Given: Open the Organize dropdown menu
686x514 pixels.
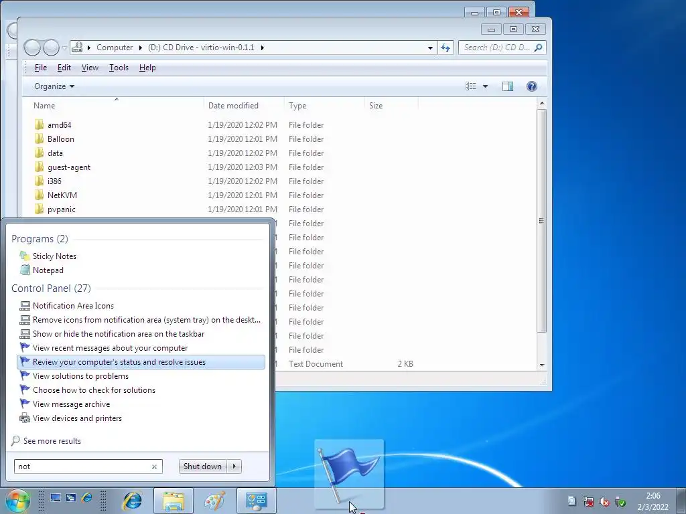Looking at the screenshot, I should [x=54, y=86].
